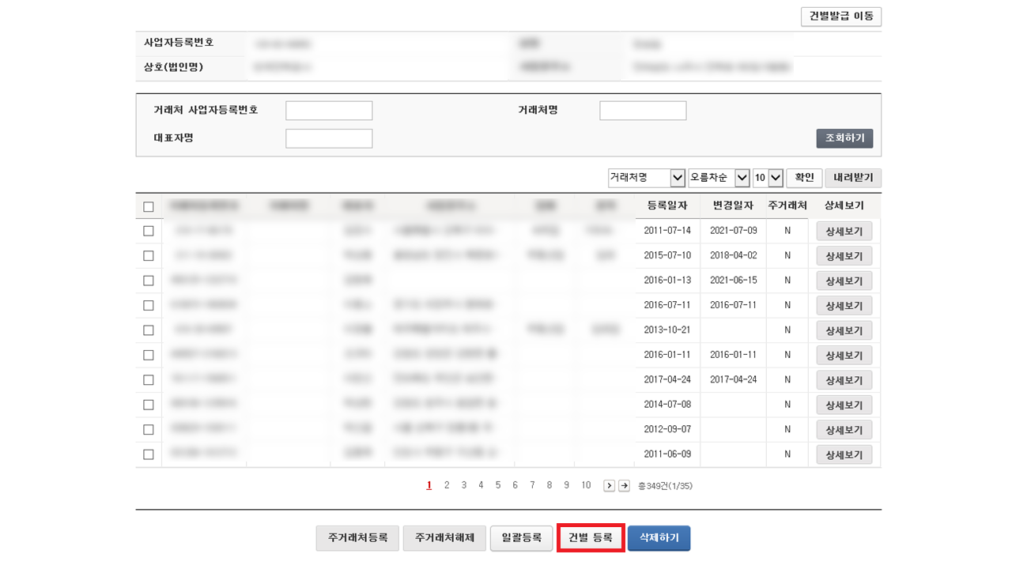
Task: Go to page 9
Action: coord(566,485)
